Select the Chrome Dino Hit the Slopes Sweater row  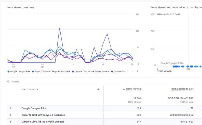click(43, 122)
